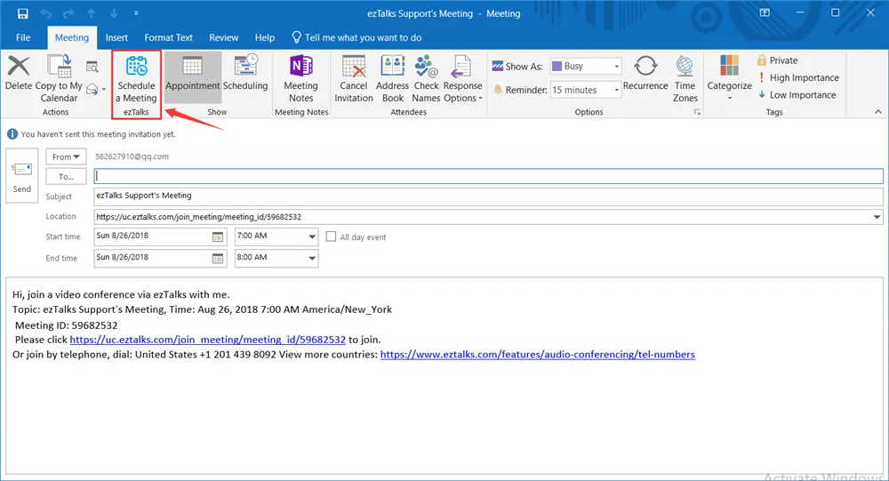Click Check Names
The width and height of the screenshot is (889, 481).
click(x=427, y=78)
